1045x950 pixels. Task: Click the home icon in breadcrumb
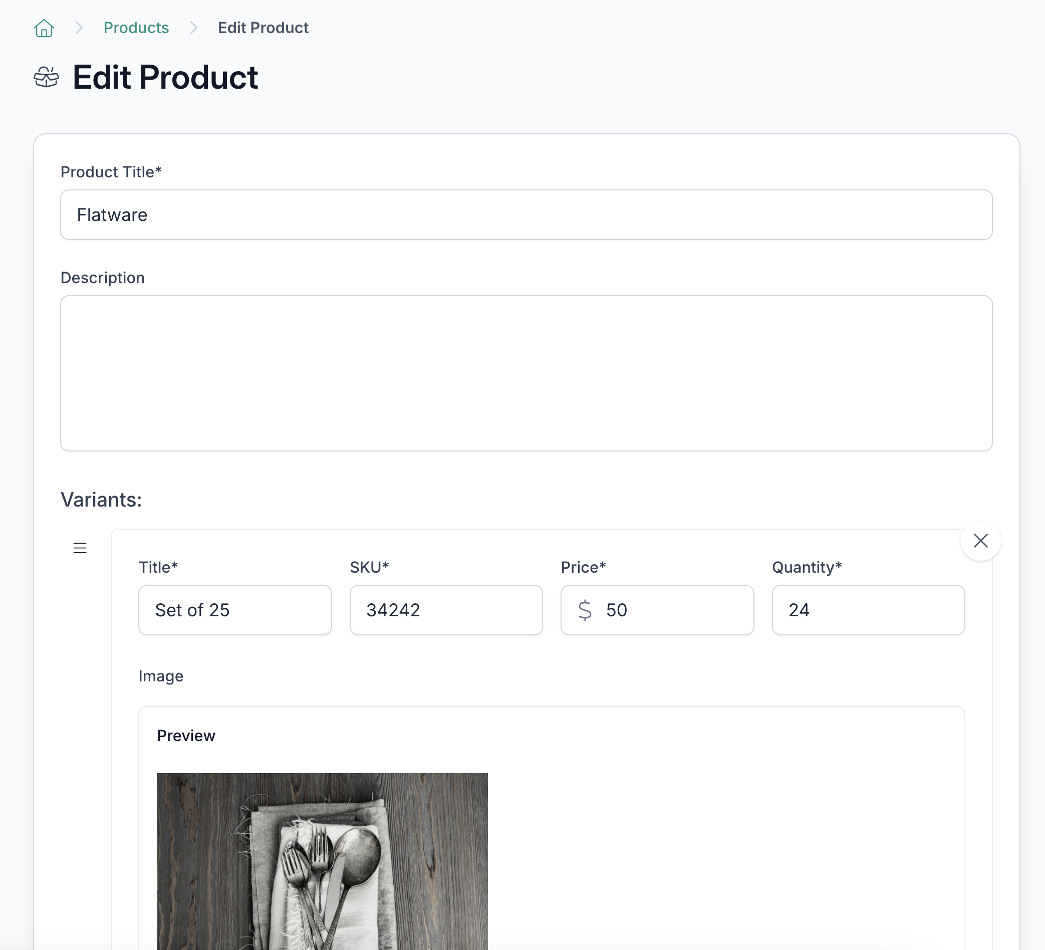[44, 28]
